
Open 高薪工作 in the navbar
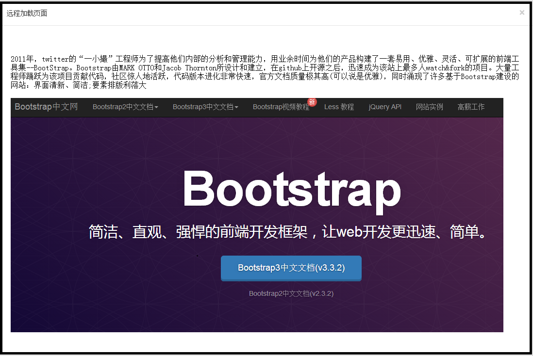[x=471, y=107]
